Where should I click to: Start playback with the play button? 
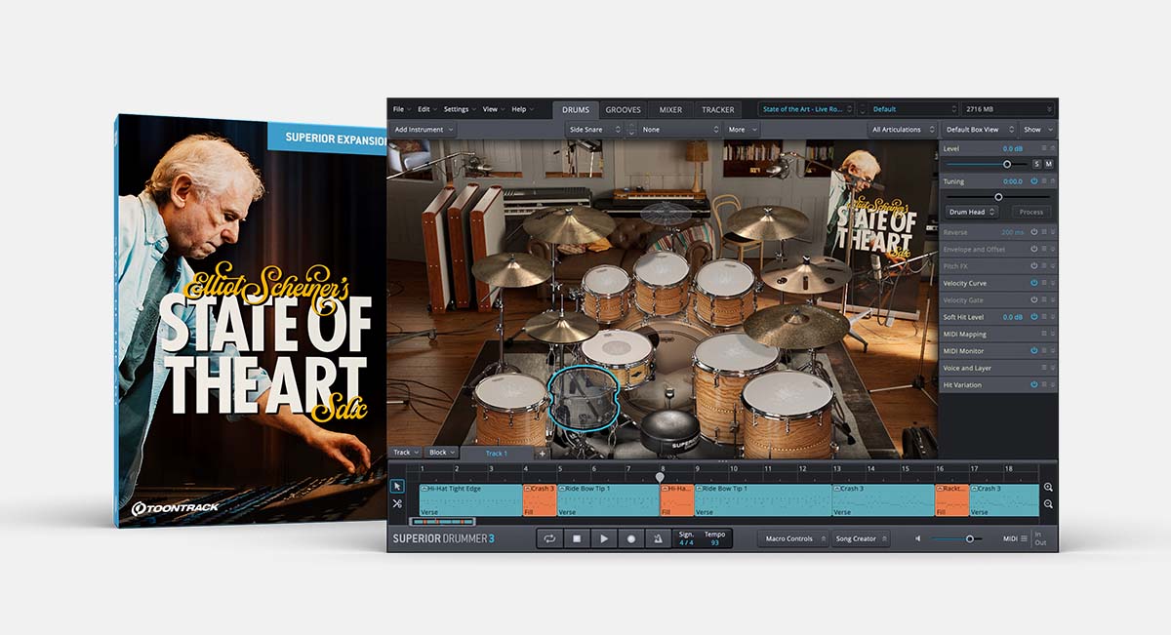tap(604, 538)
